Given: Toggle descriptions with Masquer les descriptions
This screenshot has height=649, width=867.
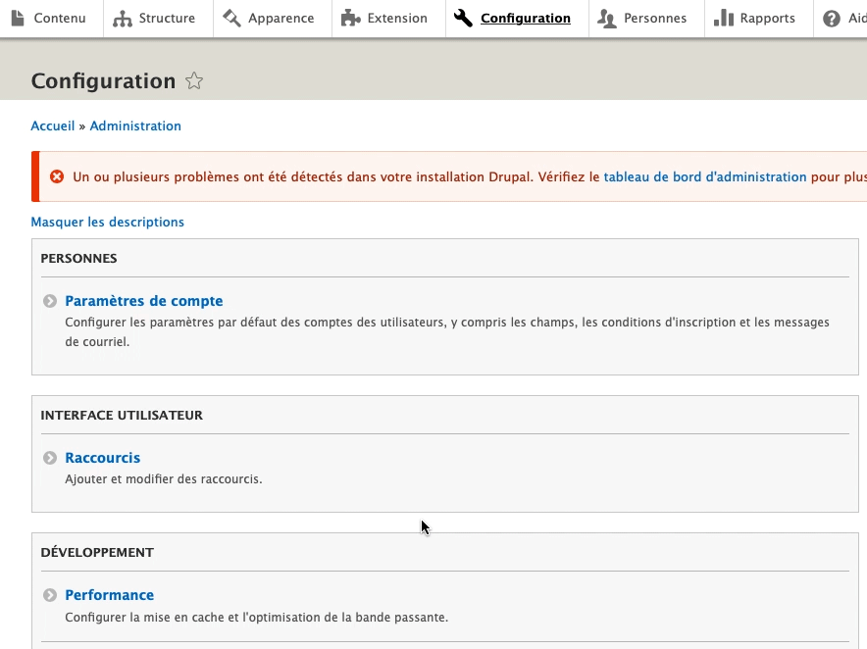Looking at the screenshot, I should click(x=107, y=222).
